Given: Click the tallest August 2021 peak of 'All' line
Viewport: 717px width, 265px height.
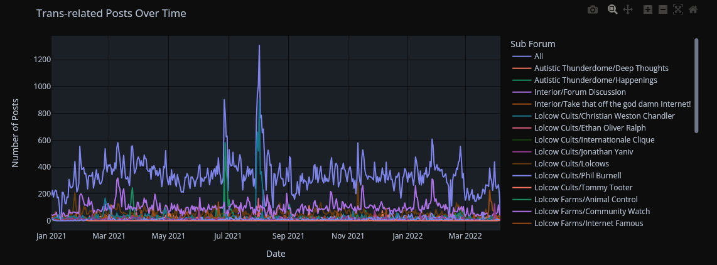Looking at the screenshot, I should tap(259, 46).
